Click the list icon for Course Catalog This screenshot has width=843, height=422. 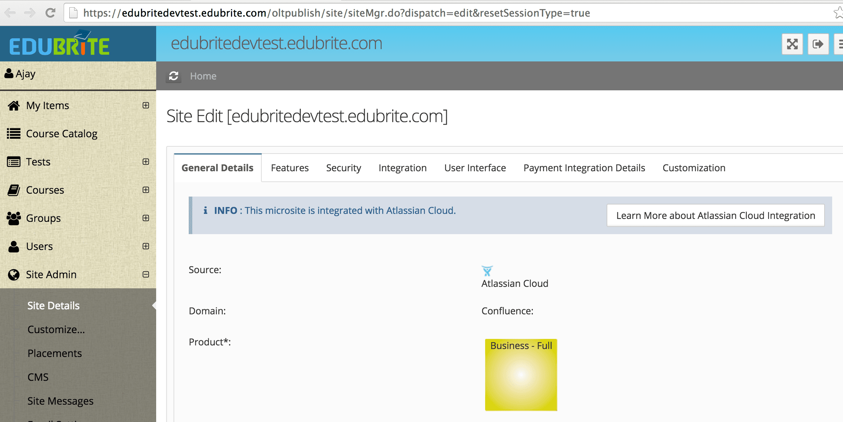coord(14,134)
